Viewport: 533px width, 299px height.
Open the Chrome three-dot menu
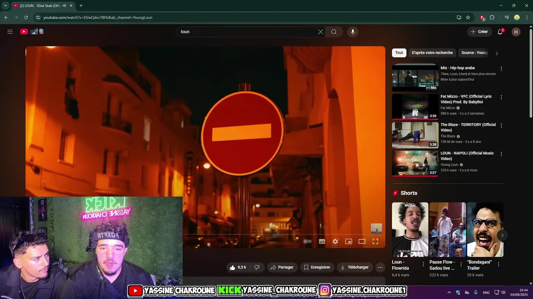pyautogui.click(x=527, y=17)
